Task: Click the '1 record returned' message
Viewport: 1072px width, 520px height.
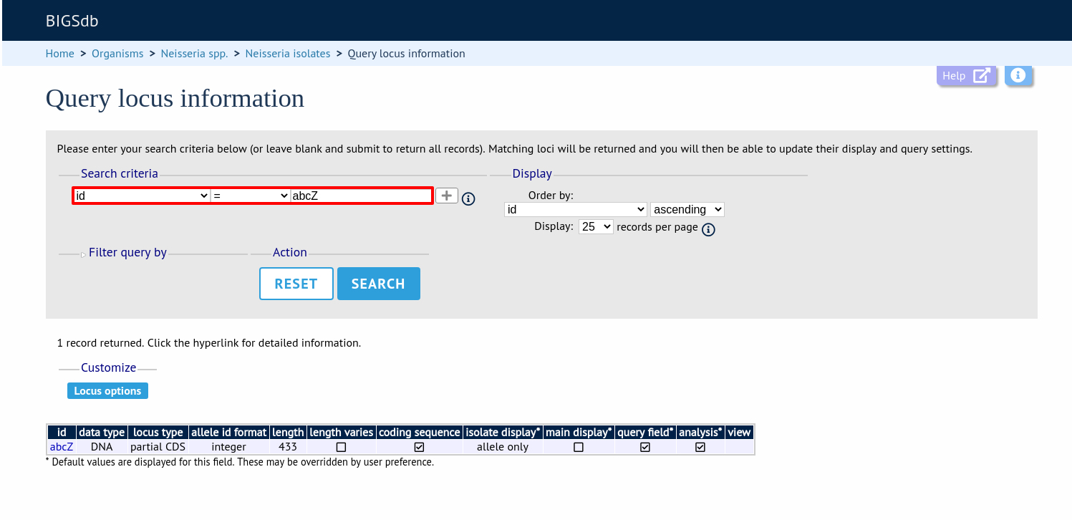Action: 208,343
